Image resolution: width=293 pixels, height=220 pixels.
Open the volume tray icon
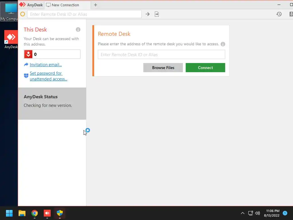point(258,213)
